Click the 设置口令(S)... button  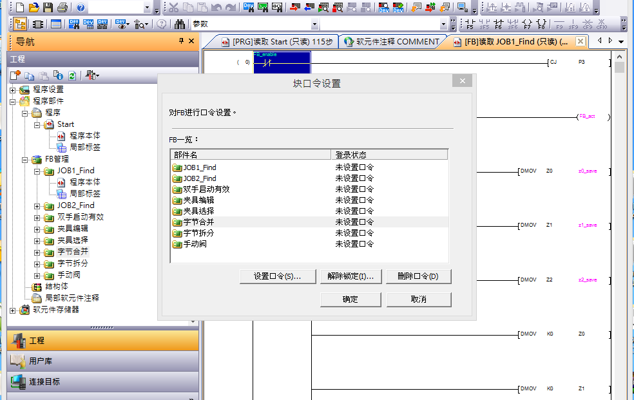point(278,276)
